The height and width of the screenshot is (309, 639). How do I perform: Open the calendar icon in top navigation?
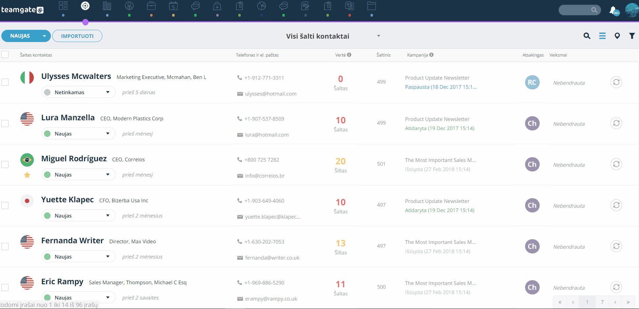[173, 6]
